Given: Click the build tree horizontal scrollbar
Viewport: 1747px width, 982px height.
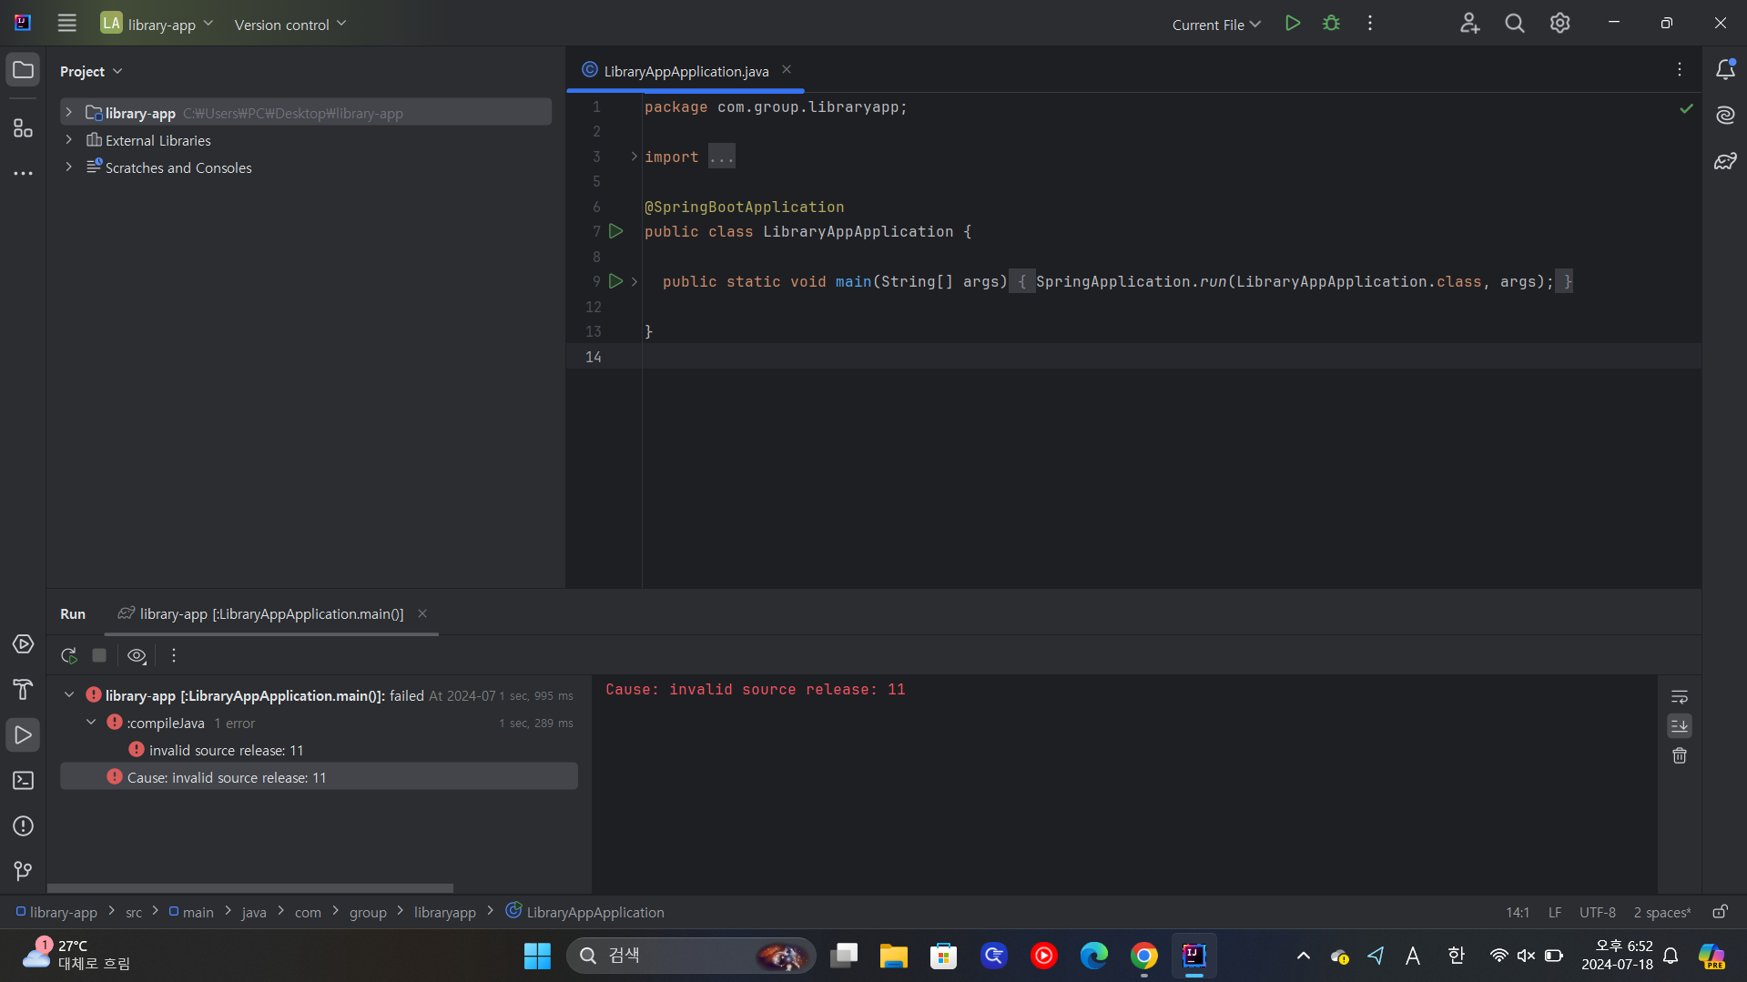Looking at the screenshot, I should [x=250, y=888].
